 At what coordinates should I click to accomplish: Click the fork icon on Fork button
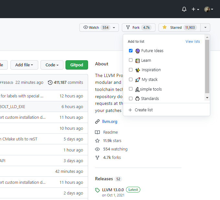point(128,27)
